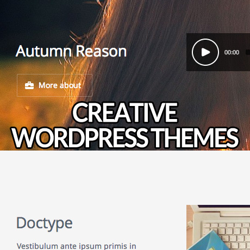The width and height of the screenshot is (250, 250).
Task: Click the 00:00 elapsed time readout
Action: [x=232, y=52]
